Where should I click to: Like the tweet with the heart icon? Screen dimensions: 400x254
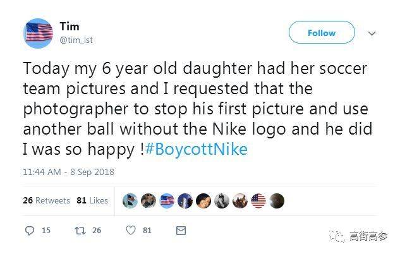tap(131, 231)
